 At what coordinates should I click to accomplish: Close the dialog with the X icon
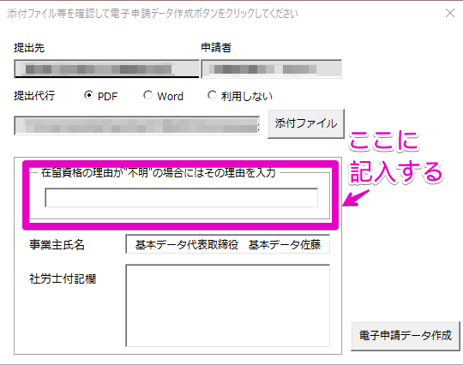tap(450, 13)
